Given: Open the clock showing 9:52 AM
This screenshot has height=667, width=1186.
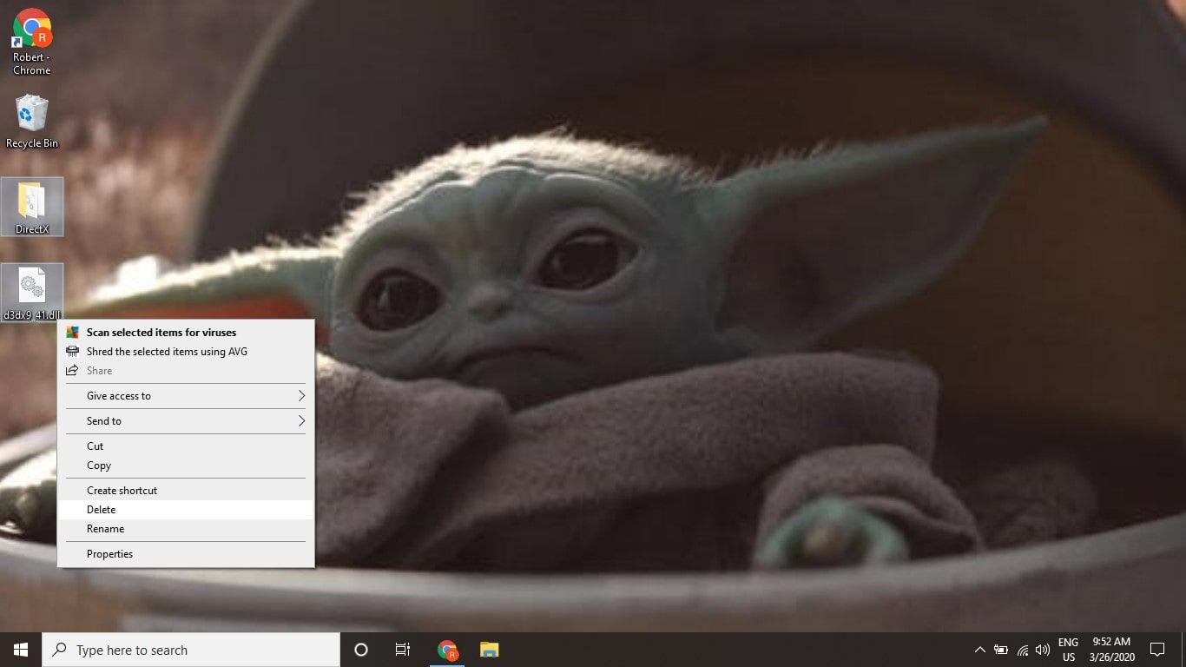Looking at the screenshot, I should point(1111,650).
